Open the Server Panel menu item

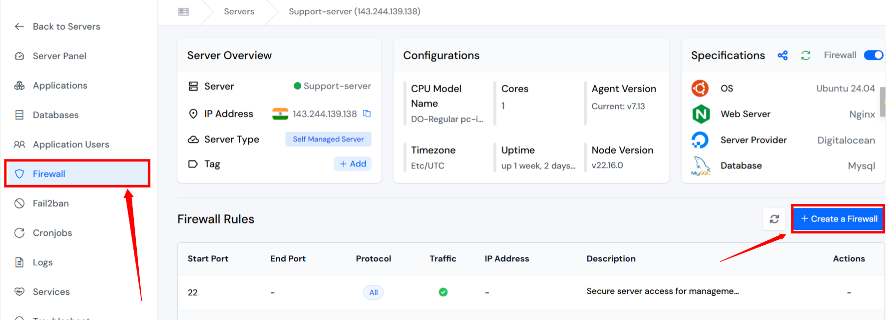click(60, 56)
